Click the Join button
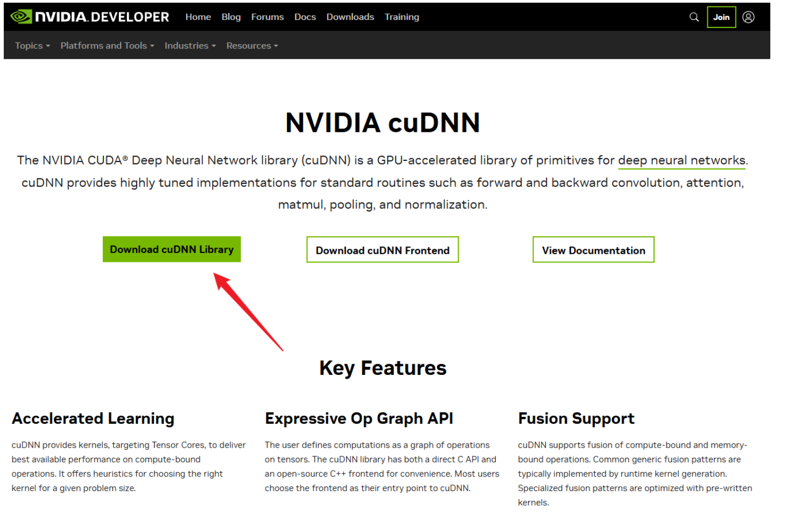 click(x=721, y=17)
